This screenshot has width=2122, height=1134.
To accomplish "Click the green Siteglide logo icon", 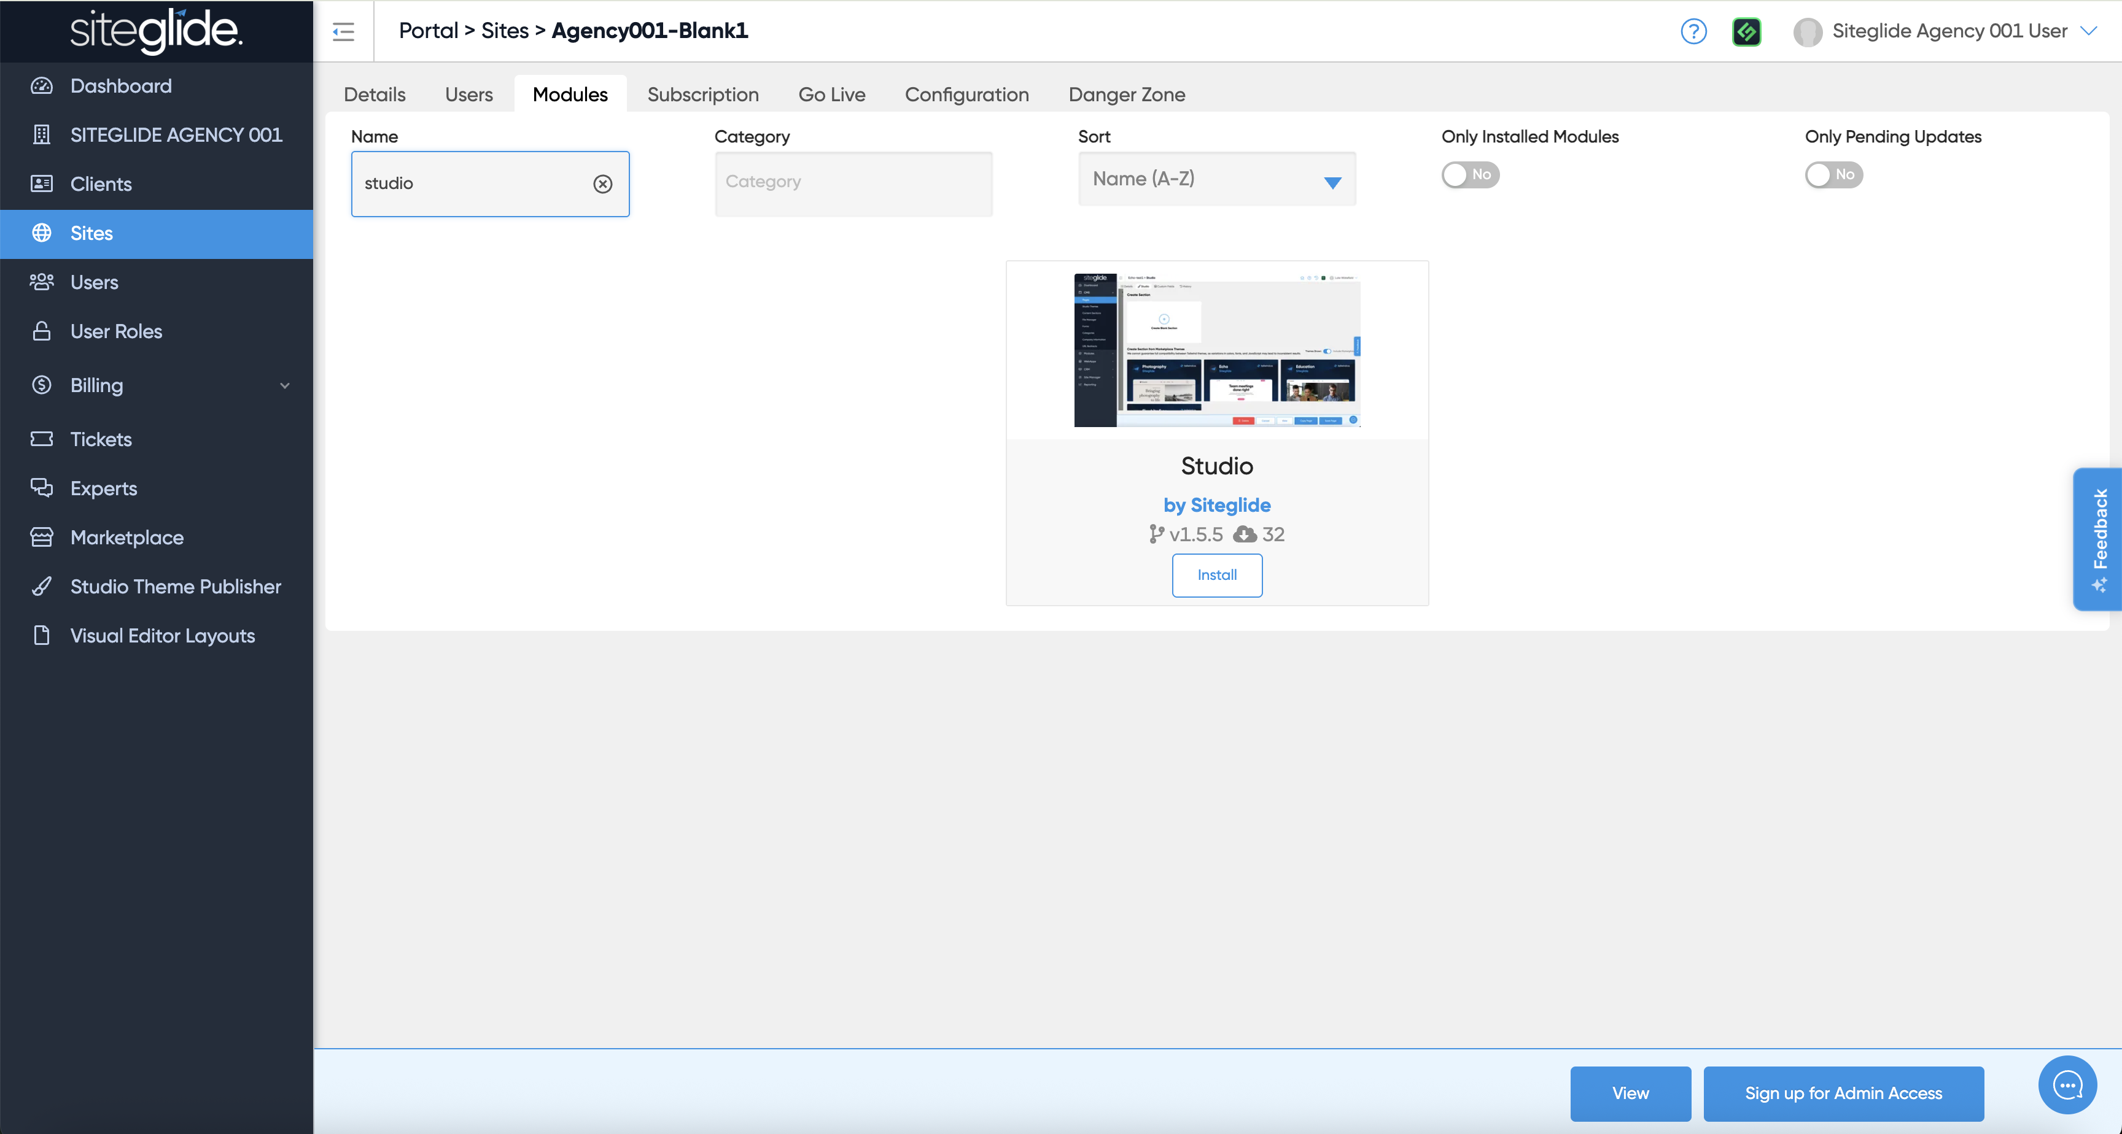I will click(1746, 31).
